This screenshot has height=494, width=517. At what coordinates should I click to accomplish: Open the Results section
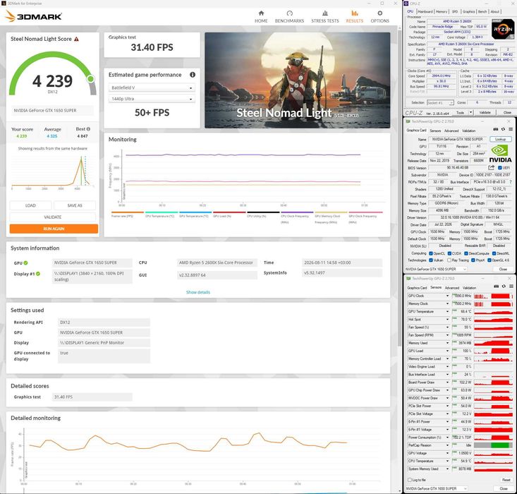[355, 16]
